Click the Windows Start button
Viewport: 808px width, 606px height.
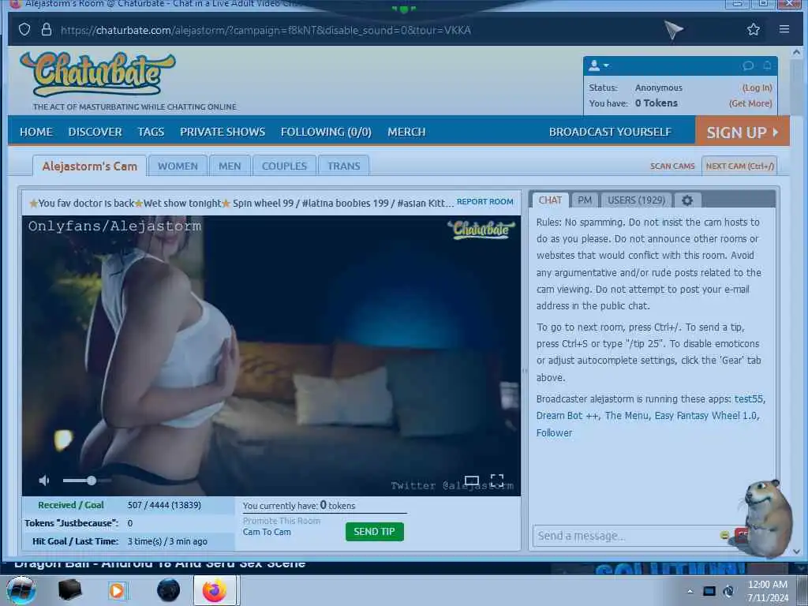(21, 590)
